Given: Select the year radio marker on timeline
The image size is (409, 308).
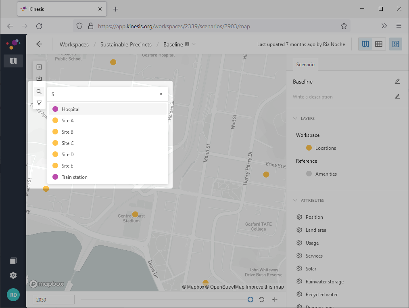Looking at the screenshot, I should click(x=250, y=300).
